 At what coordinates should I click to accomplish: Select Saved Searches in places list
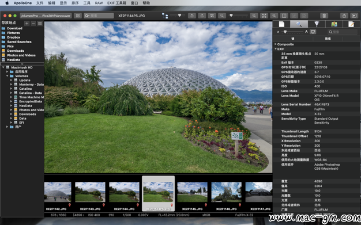pos(19,42)
